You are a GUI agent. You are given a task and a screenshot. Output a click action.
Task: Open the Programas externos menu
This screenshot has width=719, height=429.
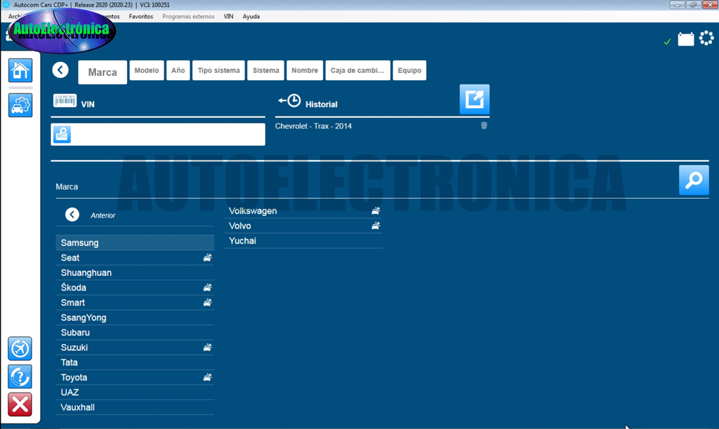(188, 17)
